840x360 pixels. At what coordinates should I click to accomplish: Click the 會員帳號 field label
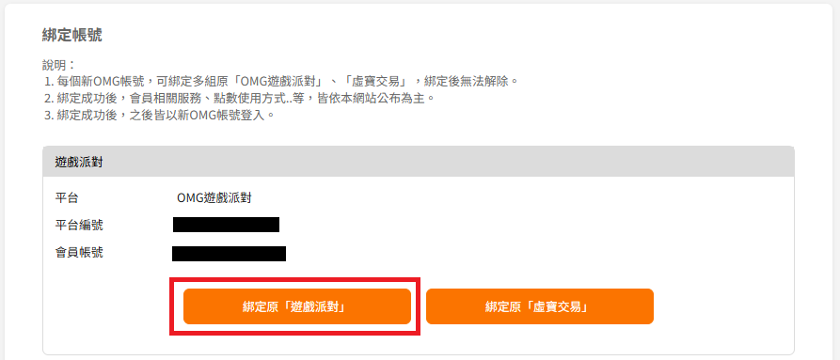click(79, 253)
